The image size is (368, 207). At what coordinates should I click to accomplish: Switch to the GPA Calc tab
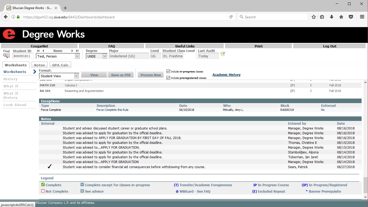point(60,65)
